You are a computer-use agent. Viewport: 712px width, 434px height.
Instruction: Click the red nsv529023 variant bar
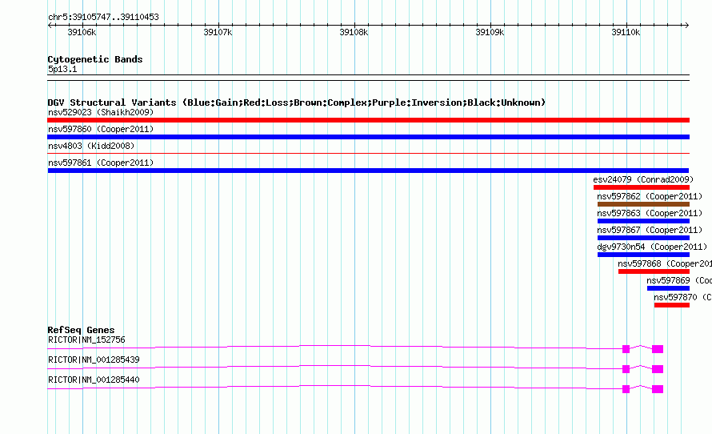[368, 120]
